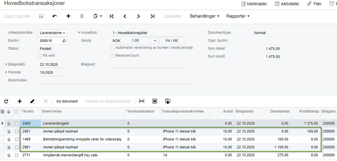Click the undo arrow icon in toolbar
The height and width of the screenshot is (161, 337).
[x=55, y=16]
